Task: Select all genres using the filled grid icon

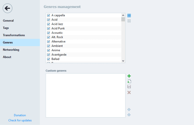Action: pos(129,15)
